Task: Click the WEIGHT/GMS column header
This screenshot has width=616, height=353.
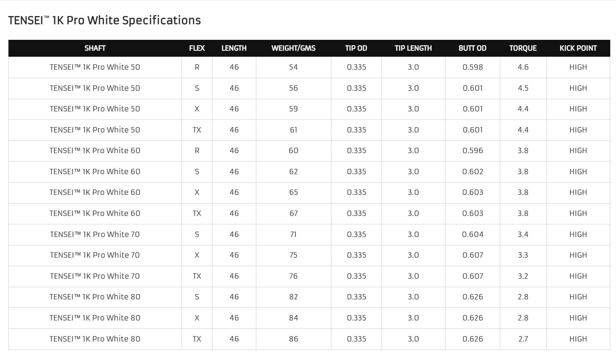Action: tap(293, 48)
